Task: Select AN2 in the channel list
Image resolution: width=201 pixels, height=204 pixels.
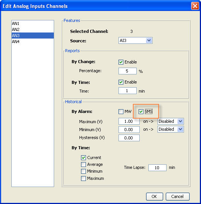Action: click(x=33, y=29)
